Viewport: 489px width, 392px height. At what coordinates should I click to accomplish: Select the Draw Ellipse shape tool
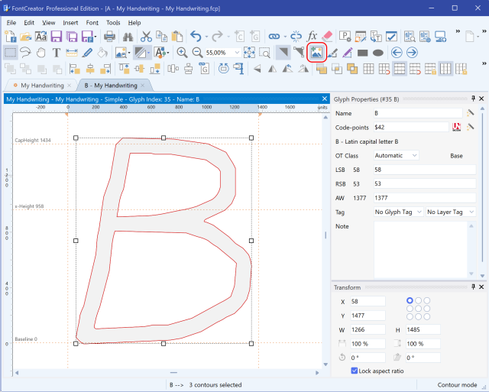[377, 53]
